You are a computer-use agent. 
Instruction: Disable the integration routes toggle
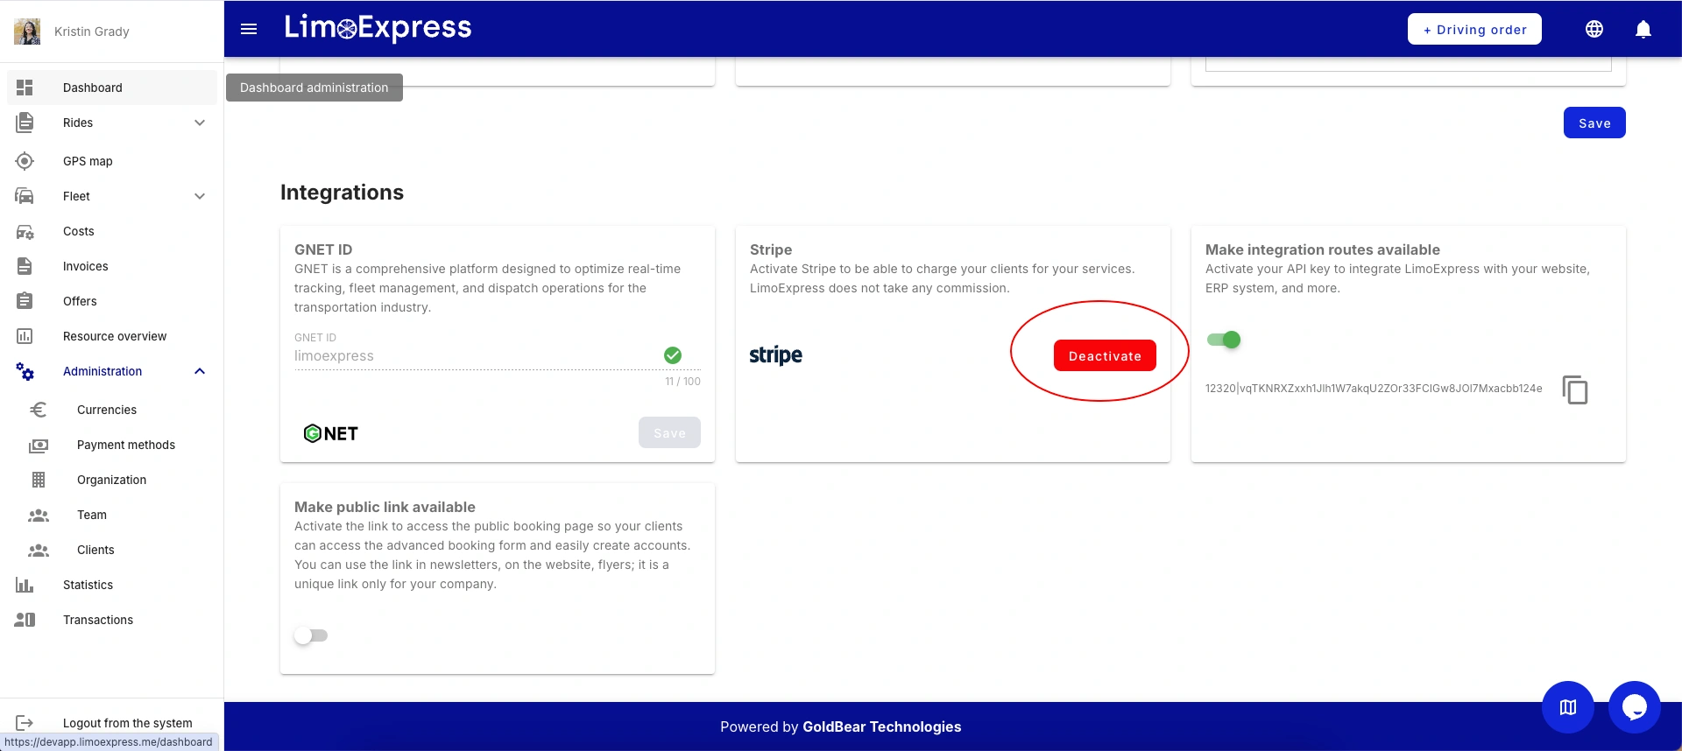pyautogui.click(x=1224, y=340)
